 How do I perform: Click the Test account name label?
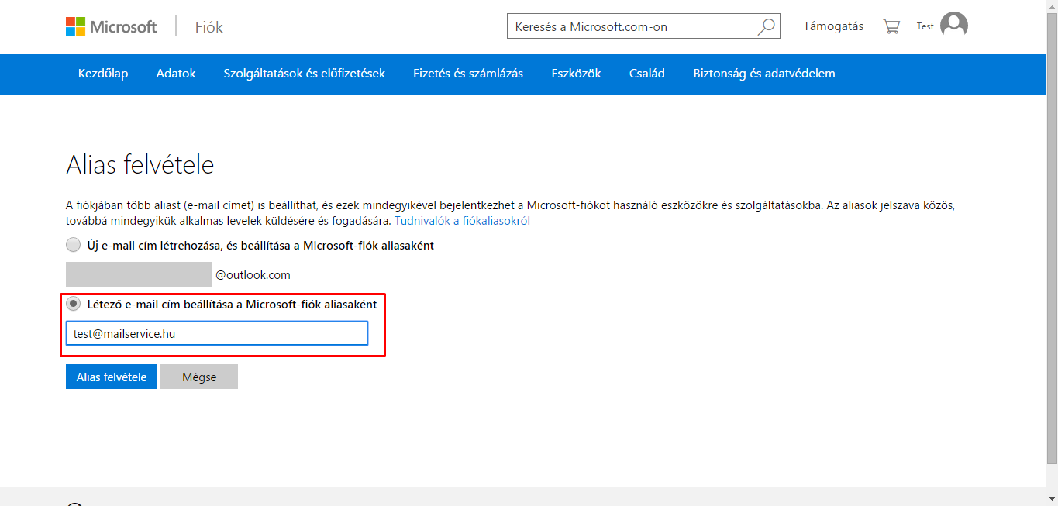tap(925, 26)
